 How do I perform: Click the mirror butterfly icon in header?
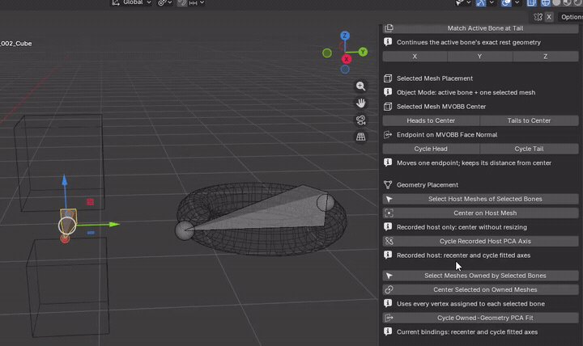538,17
